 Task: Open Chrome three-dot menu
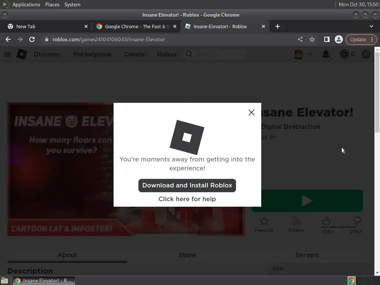(x=372, y=39)
